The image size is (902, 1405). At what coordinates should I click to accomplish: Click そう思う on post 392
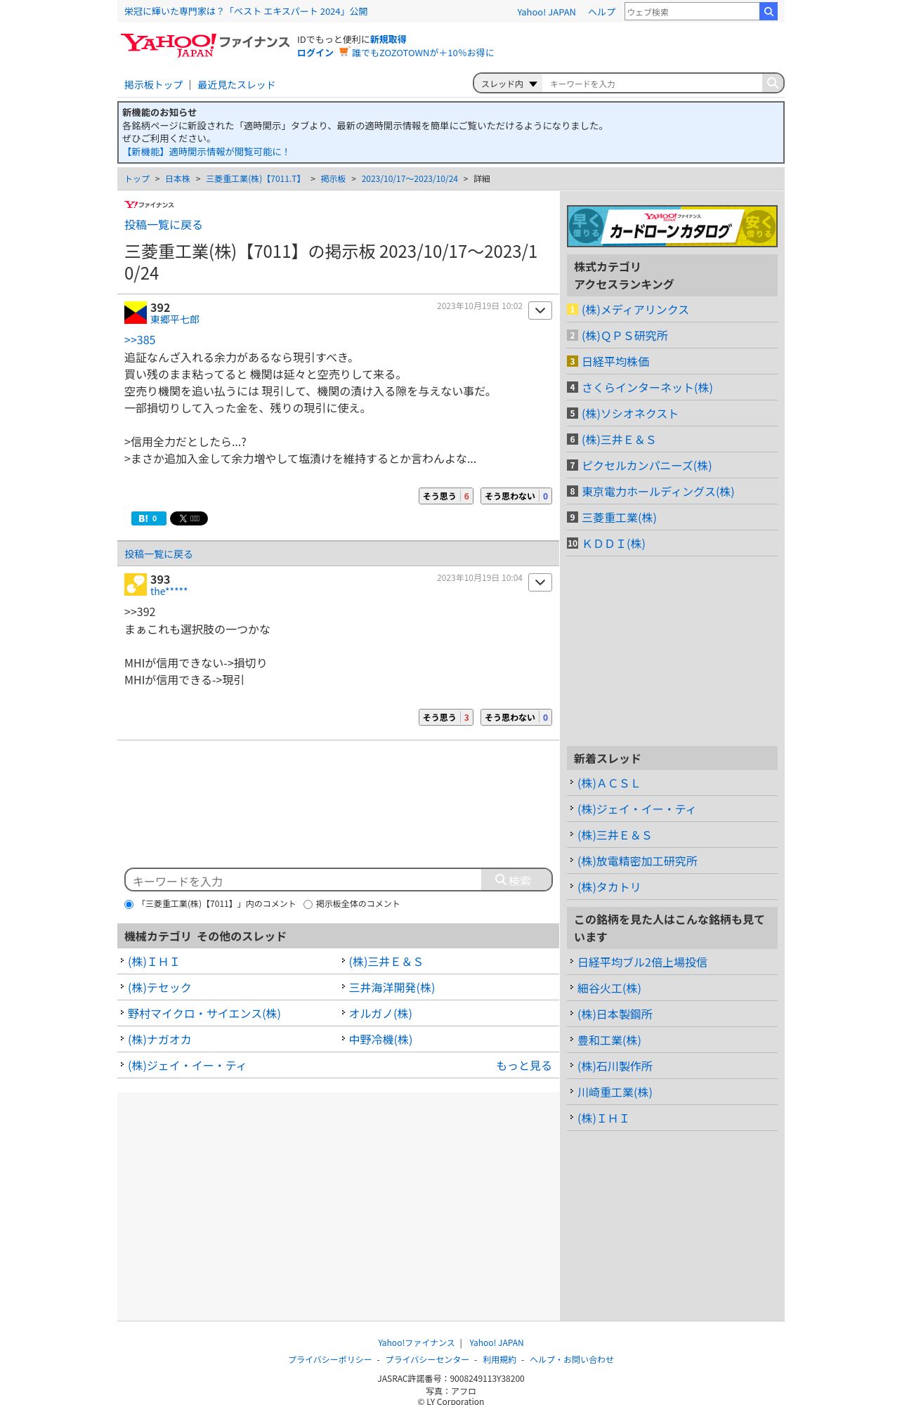point(445,496)
